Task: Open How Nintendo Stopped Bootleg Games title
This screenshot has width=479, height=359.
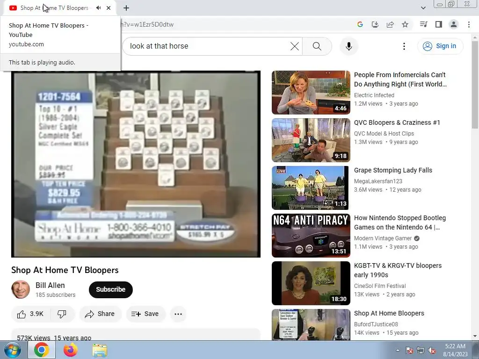Action: (399, 223)
